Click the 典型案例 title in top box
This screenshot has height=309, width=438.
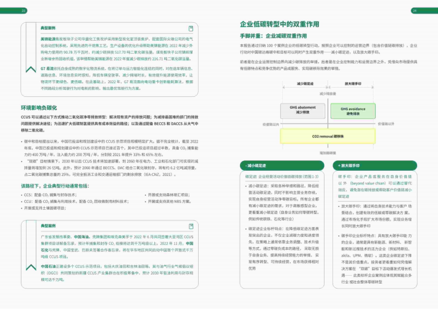(48, 29)
